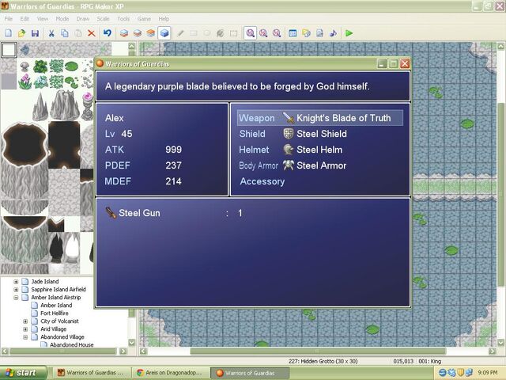Viewport: 506px width, 380px height.
Task: Open the Help menu
Action: click(164, 19)
